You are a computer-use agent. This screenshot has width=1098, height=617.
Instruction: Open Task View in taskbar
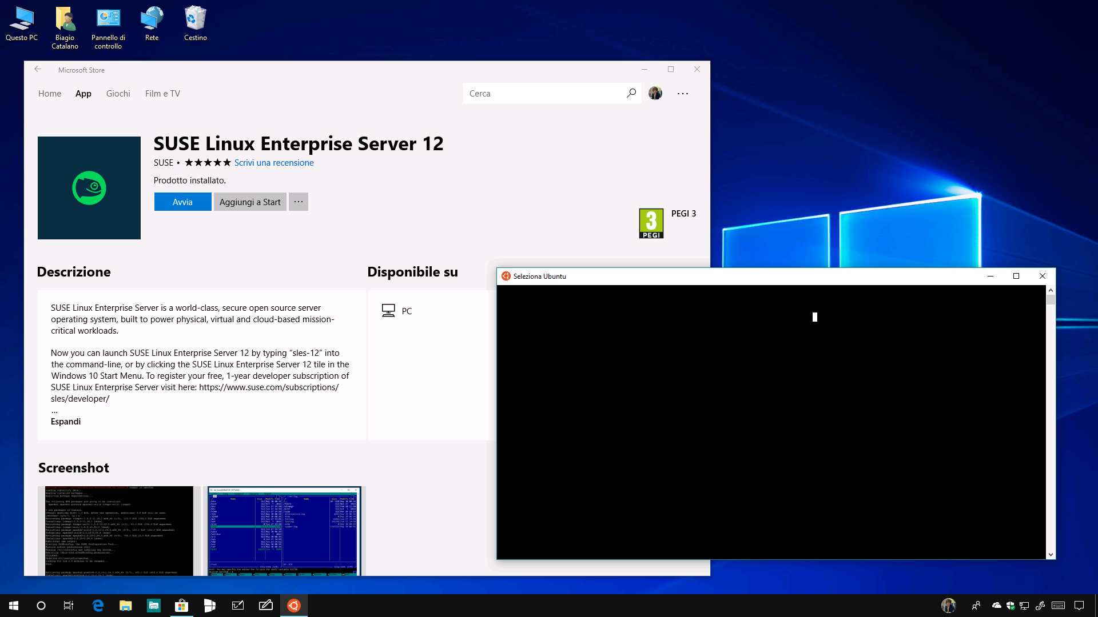[x=69, y=606]
